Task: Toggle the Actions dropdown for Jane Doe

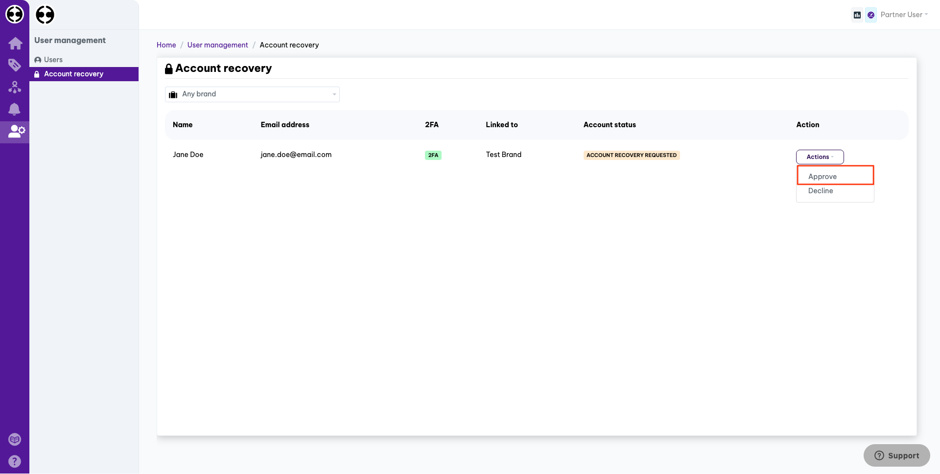Action: tap(820, 157)
